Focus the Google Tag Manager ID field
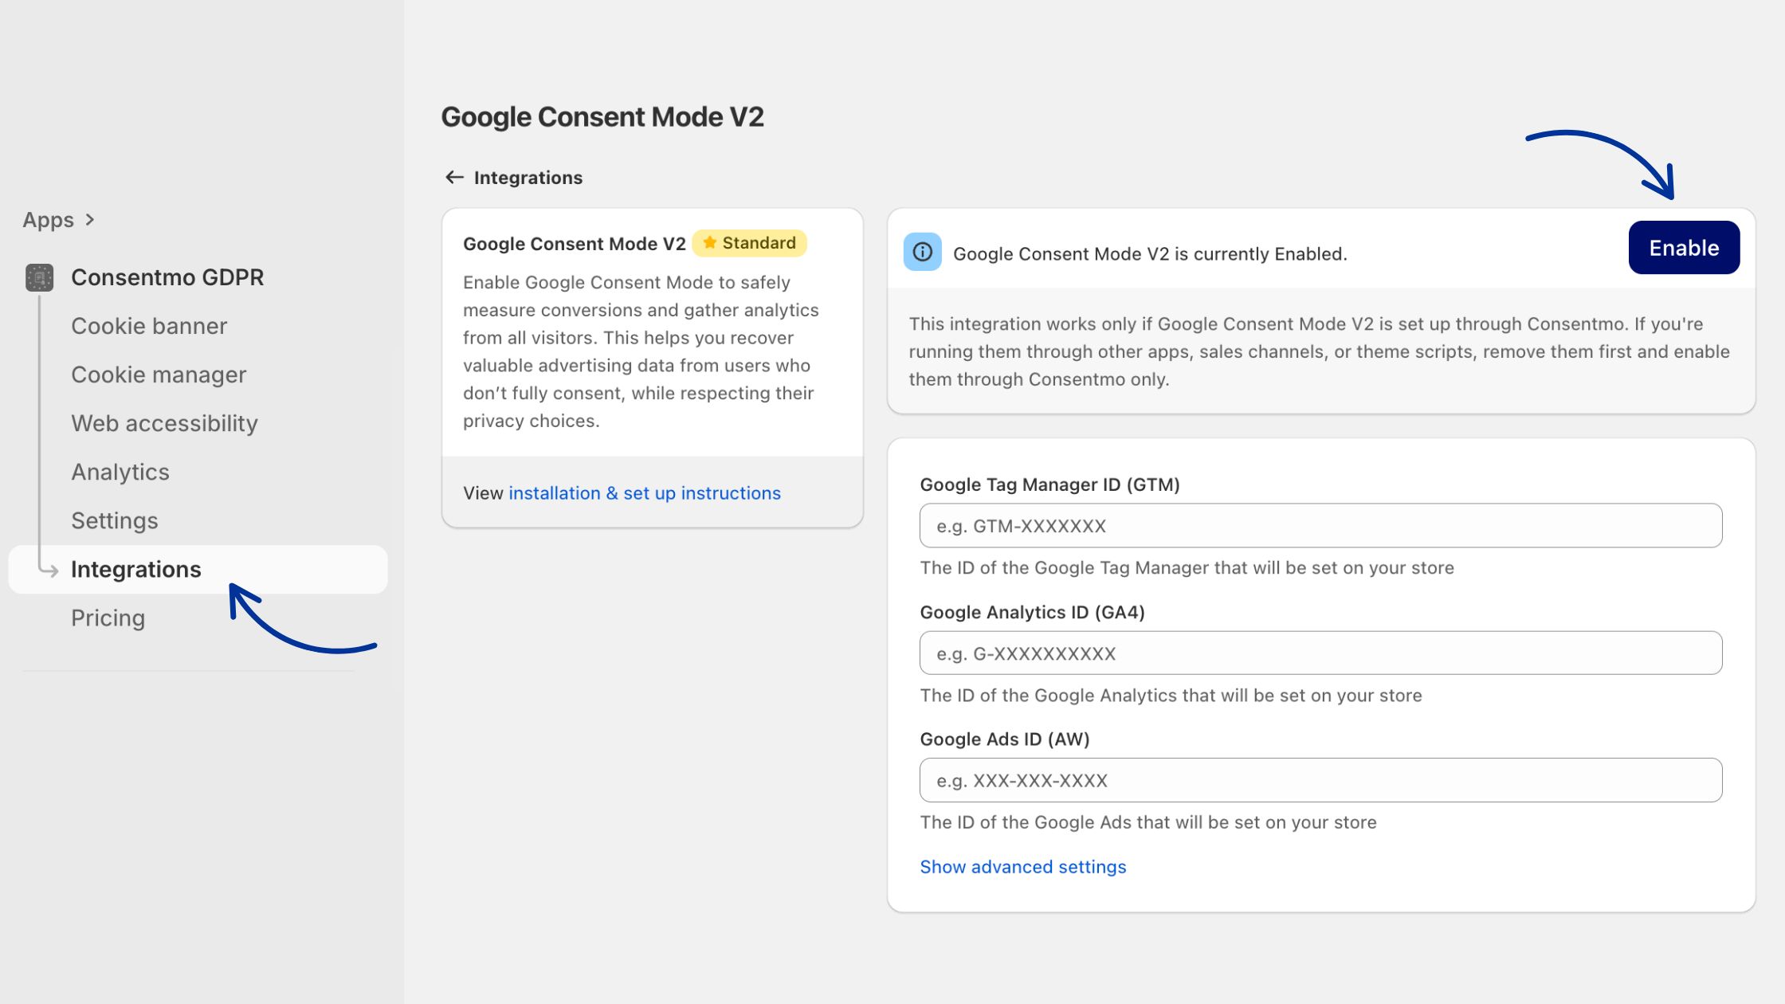Screen dimensions: 1785x1004 [x=1320, y=526]
